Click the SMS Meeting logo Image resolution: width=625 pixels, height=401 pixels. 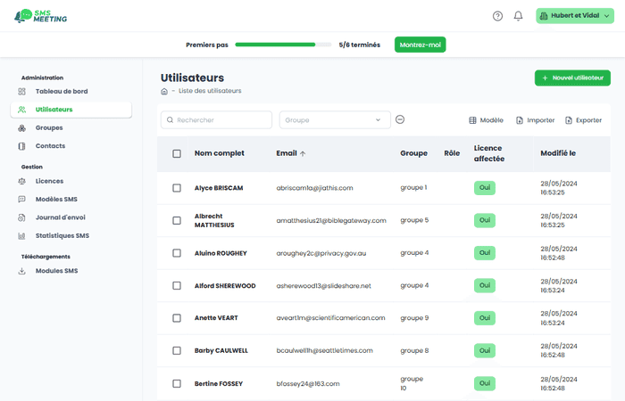[x=41, y=16]
